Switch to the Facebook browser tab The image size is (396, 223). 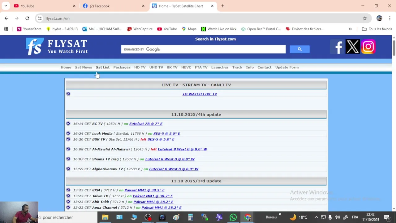[113, 6]
